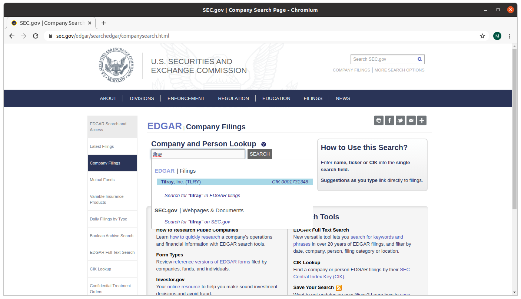Viewport: 521px width, 299px height.
Task: Click the print icon above the page content
Action: tap(379, 120)
